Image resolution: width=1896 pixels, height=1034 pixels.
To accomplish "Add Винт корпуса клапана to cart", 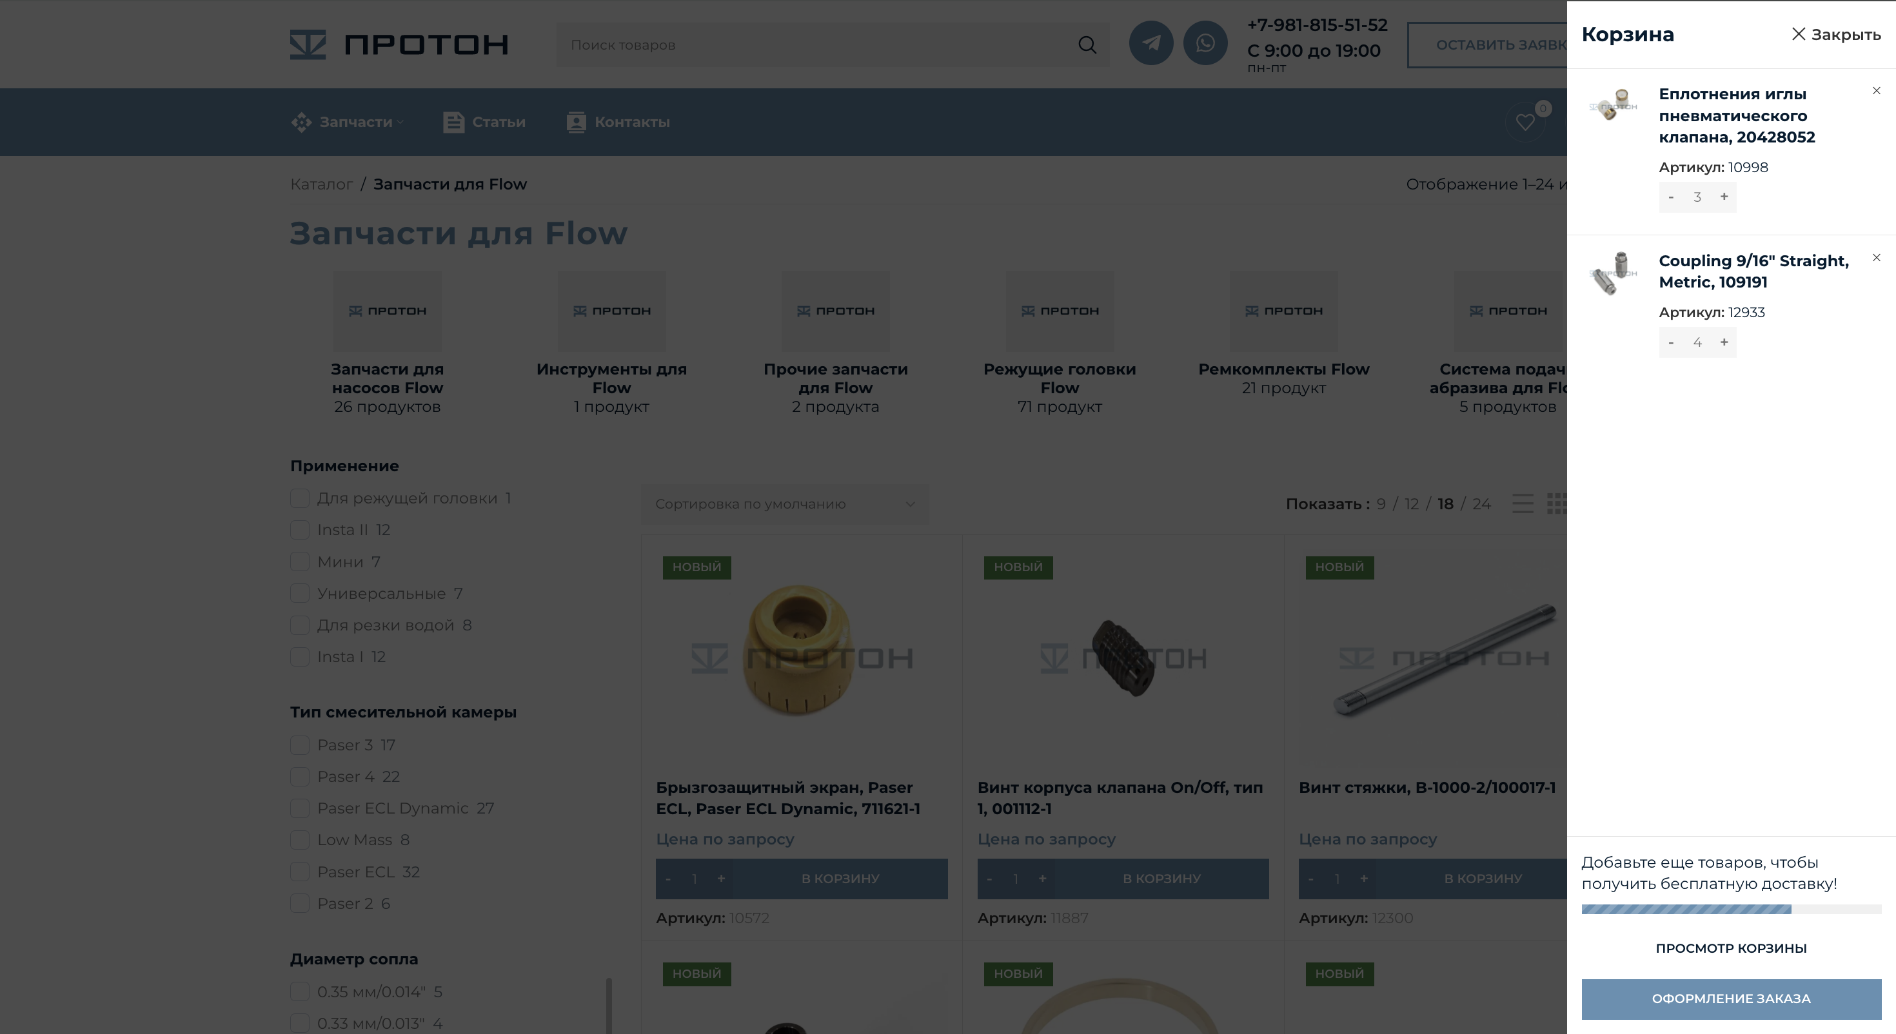I will [1161, 879].
